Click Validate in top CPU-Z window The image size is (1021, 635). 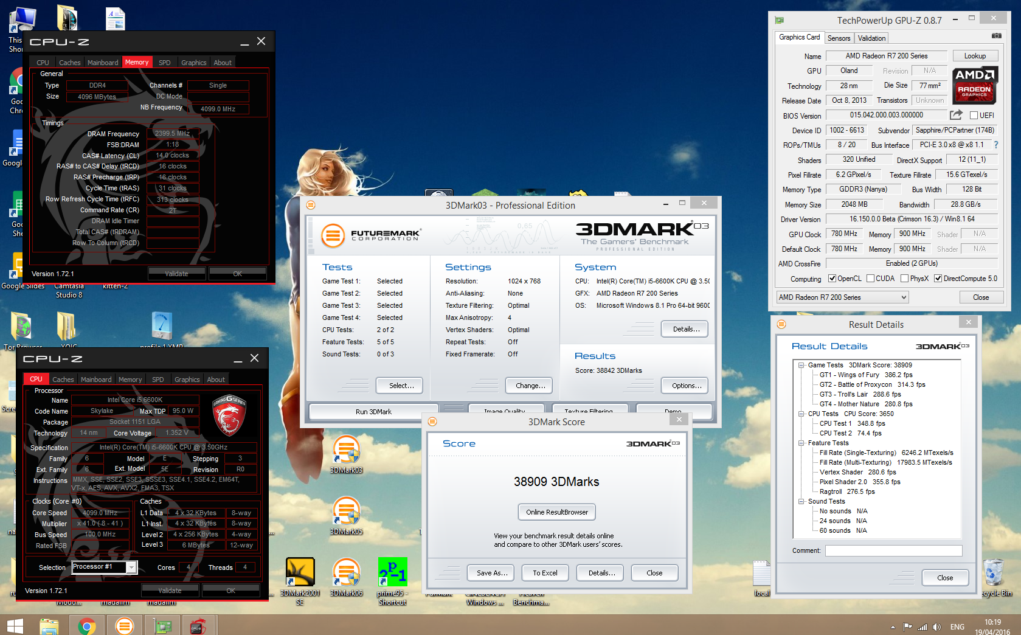point(176,274)
